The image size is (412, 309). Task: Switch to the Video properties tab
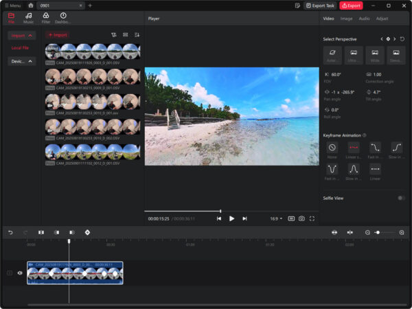pyautogui.click(x=328, y=19)
